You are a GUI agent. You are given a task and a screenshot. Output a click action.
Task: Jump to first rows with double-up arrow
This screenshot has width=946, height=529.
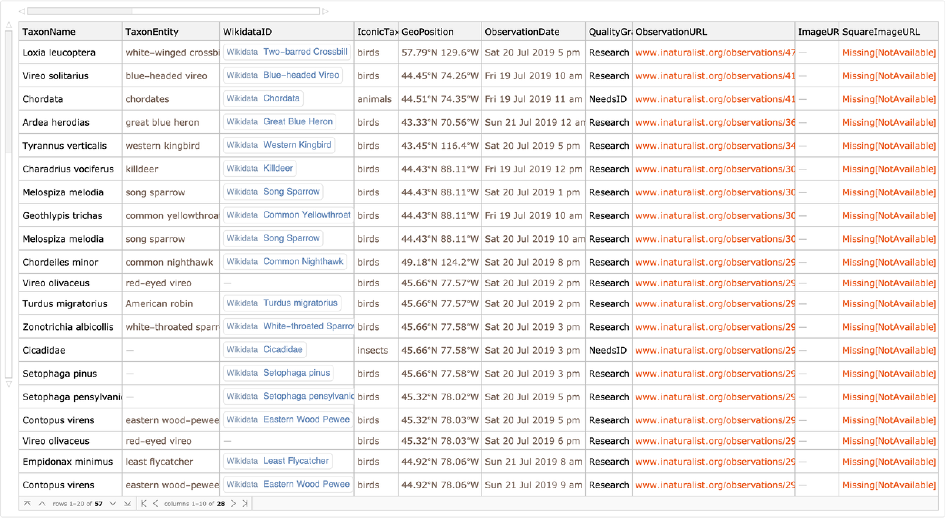27,503
